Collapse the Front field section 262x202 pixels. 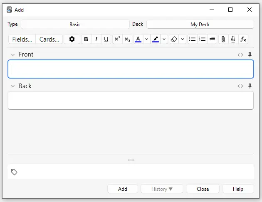click(13, 54)
